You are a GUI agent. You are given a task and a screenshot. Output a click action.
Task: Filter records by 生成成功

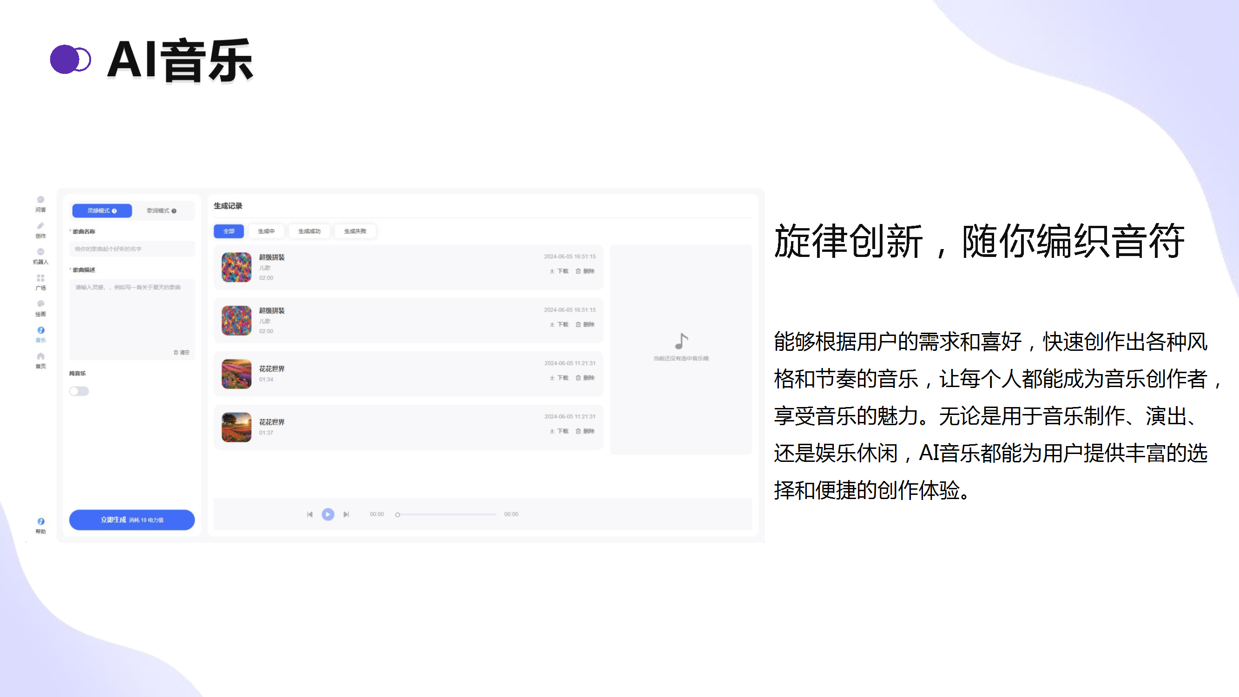tap(309, 231)
